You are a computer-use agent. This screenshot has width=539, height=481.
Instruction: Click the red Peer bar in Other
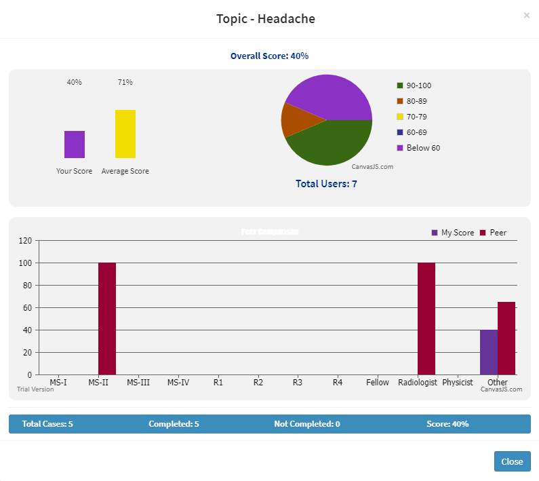pyautogui.click(x=506, y=339)
